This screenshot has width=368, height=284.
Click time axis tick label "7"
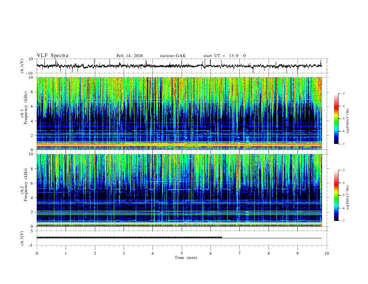click(x=240, y=253)
